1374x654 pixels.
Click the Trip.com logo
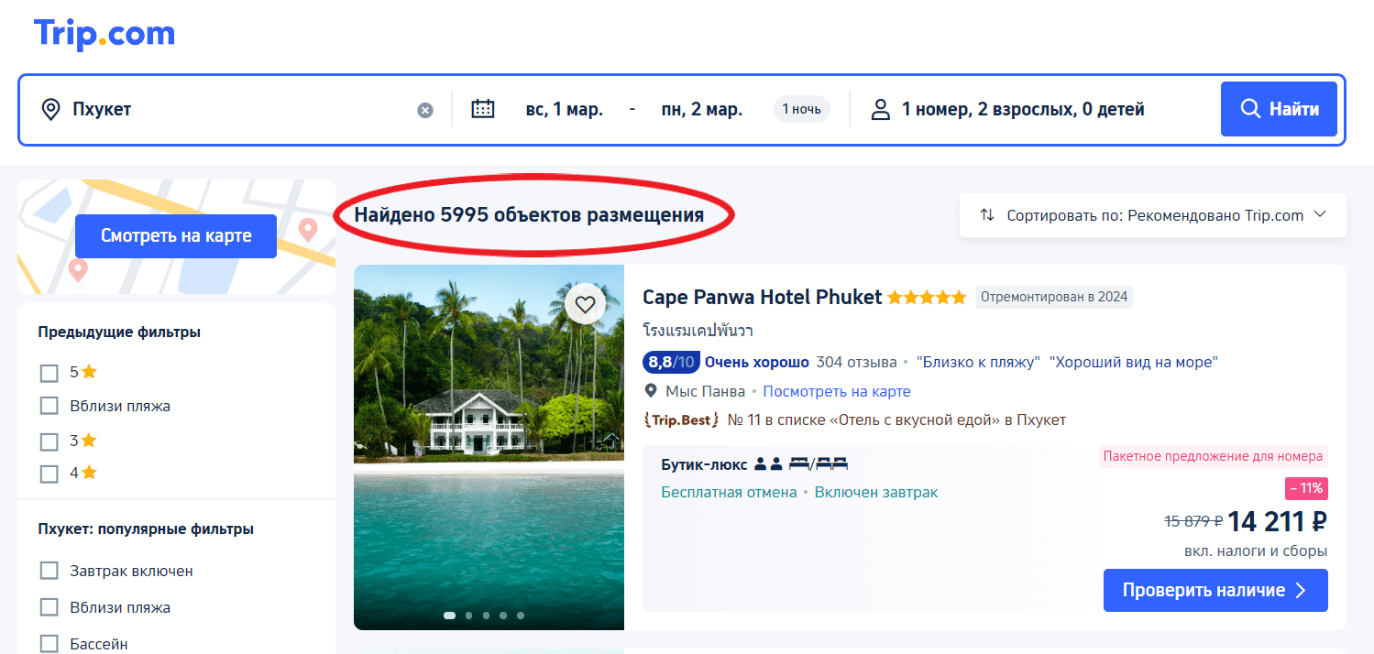point(103,33)
